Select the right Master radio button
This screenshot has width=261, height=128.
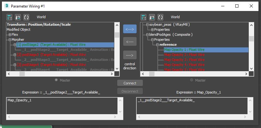(192, 80)
